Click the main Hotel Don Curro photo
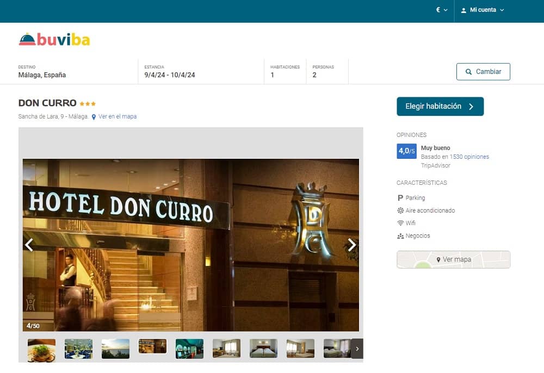 (191, 245)
